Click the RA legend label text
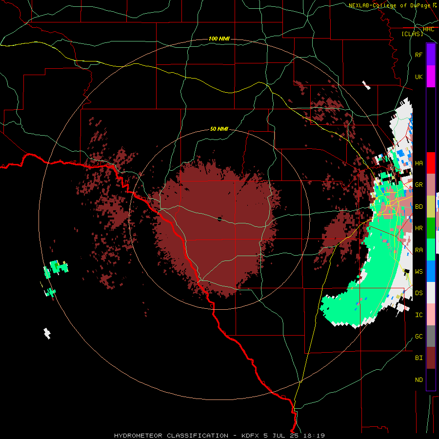The image size is (439, 439). (x=419, y=250)
